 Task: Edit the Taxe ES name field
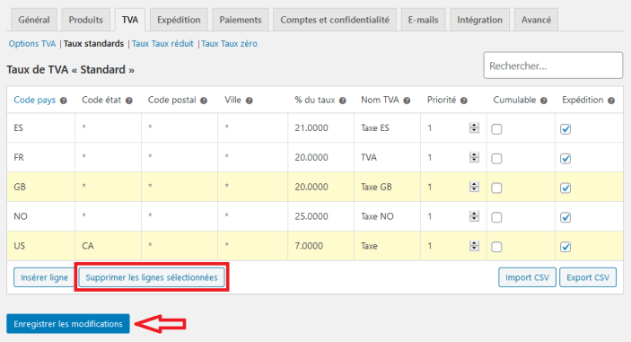[x=387, y=128]
